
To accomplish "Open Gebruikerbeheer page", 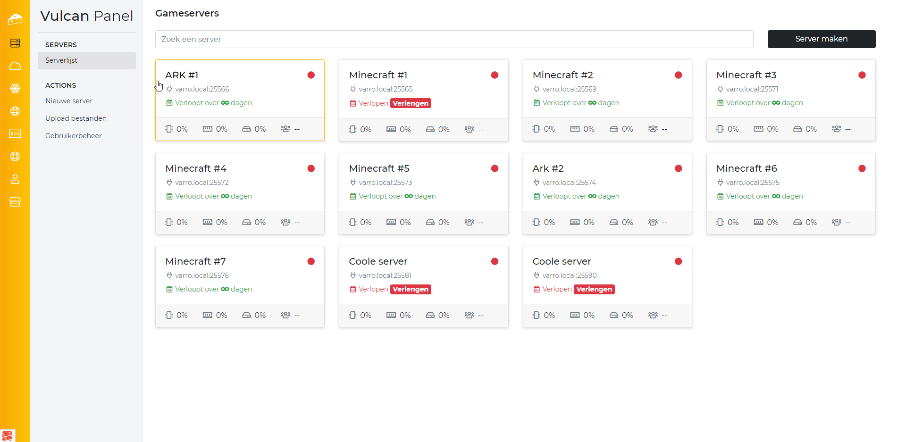I will 74,136.
